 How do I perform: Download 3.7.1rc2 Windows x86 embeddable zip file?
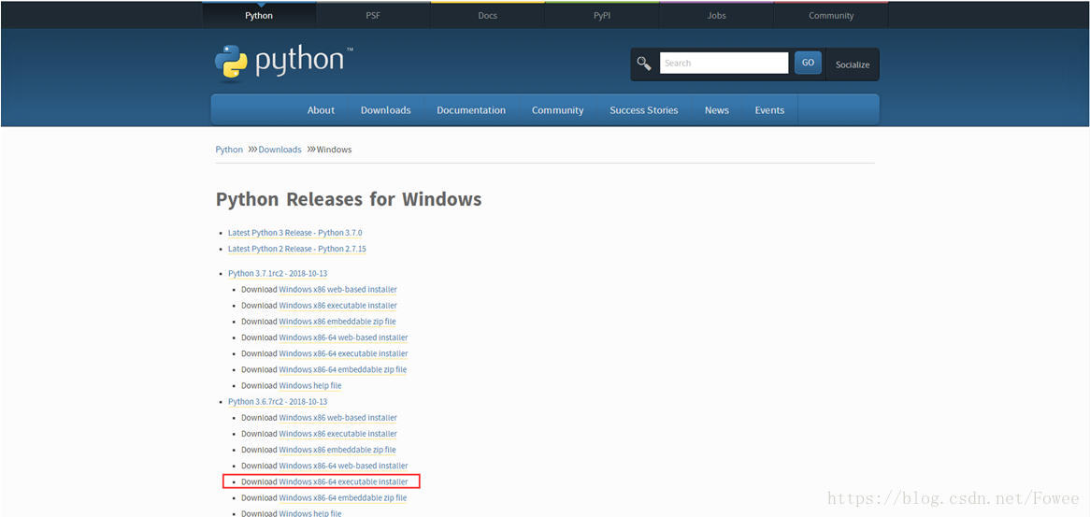[x=337, y=322]
